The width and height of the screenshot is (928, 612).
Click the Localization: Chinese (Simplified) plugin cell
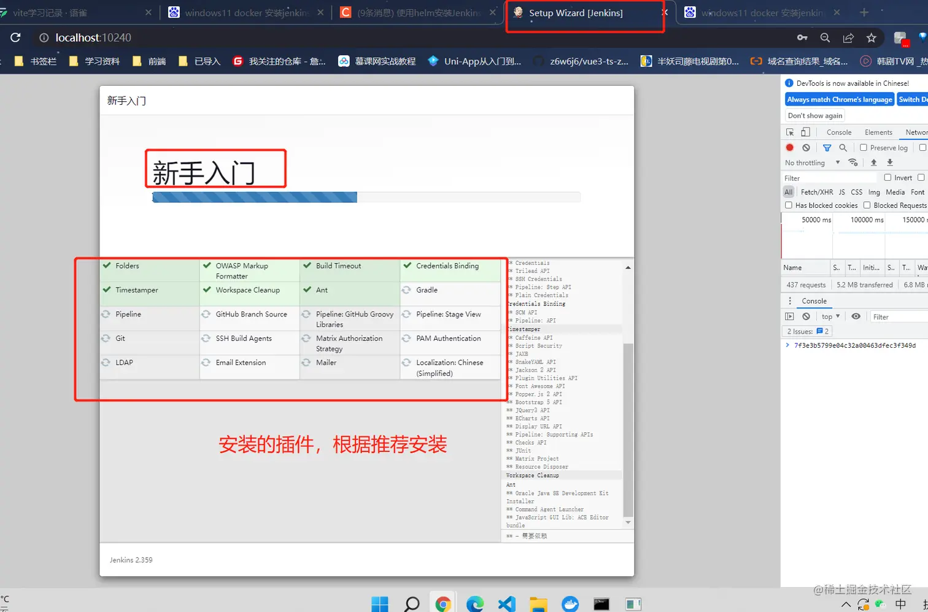click(450, 367)
